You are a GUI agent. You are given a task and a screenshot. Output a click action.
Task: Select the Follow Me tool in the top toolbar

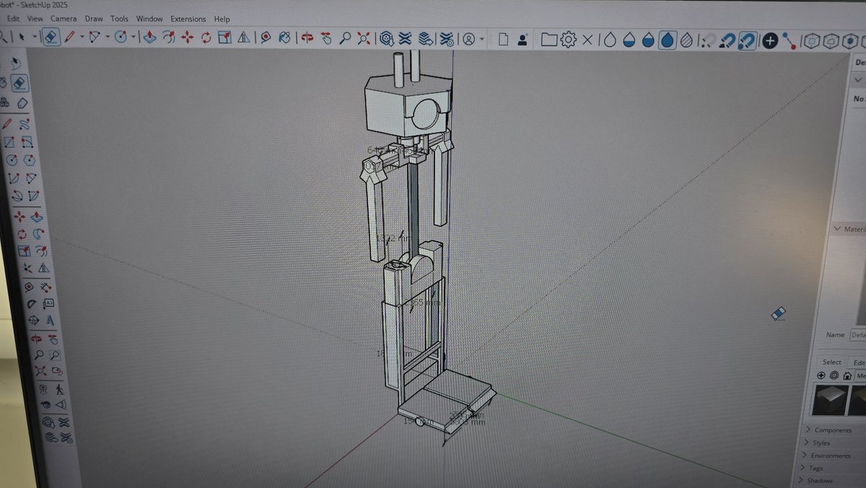[168, 37]
